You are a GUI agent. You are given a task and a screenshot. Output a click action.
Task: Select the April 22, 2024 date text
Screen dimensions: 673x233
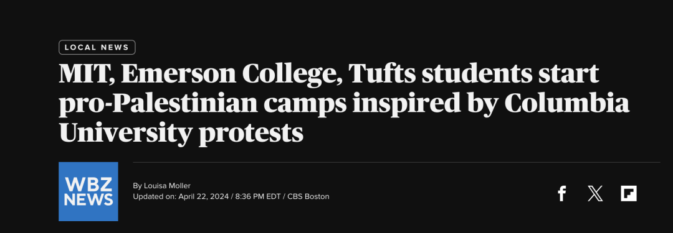tap(203, 196)
